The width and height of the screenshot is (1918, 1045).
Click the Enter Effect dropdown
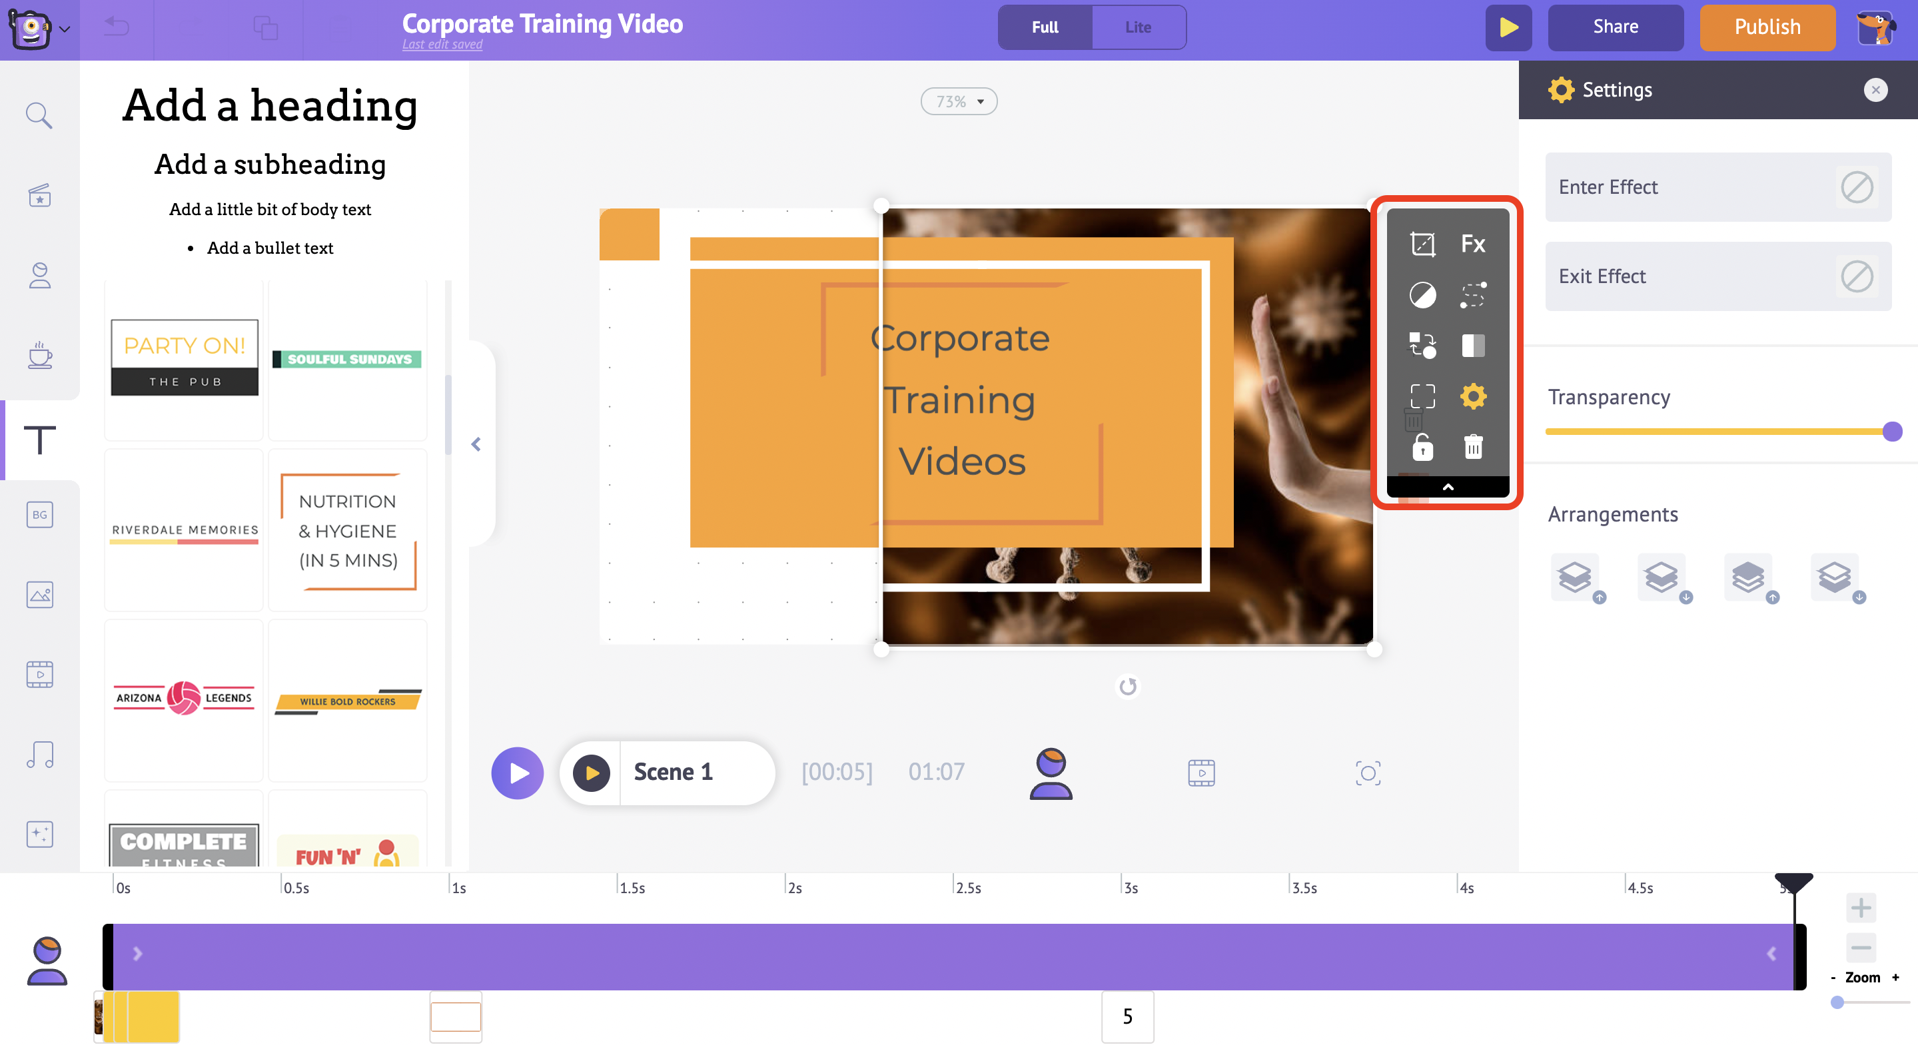1717,185
